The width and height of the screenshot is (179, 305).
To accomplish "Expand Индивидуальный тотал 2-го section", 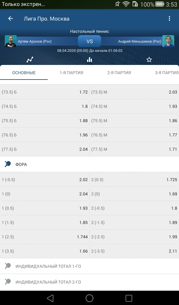I will pos(89,282).
